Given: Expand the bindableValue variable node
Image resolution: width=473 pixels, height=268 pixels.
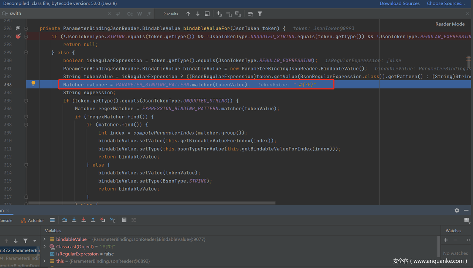Looking at the screenshot, I should (45, 239).
